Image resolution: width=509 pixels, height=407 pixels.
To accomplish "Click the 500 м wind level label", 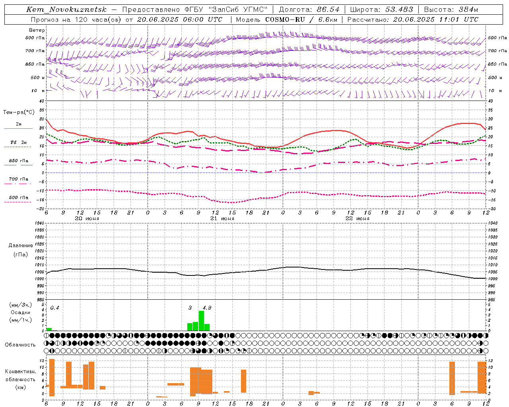I will tap(38, 78).
